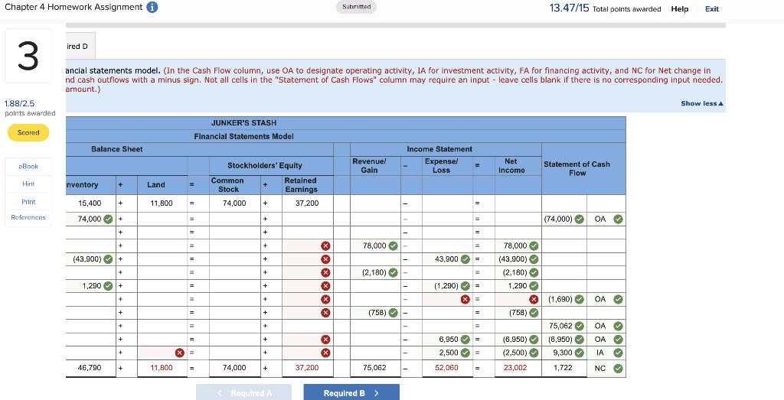Go to Required B with the chevron button
The height and width of the screenshot is (400, 784).
pyautogui.click(x=351, y=393)
